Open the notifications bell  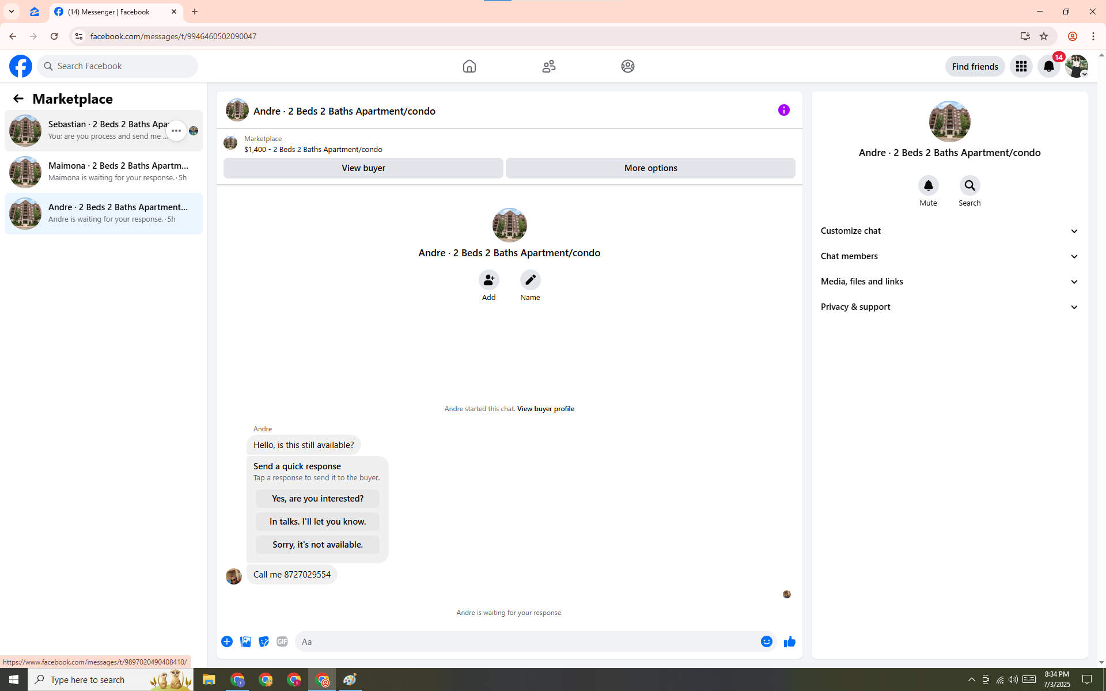(x=1048, y=66)
